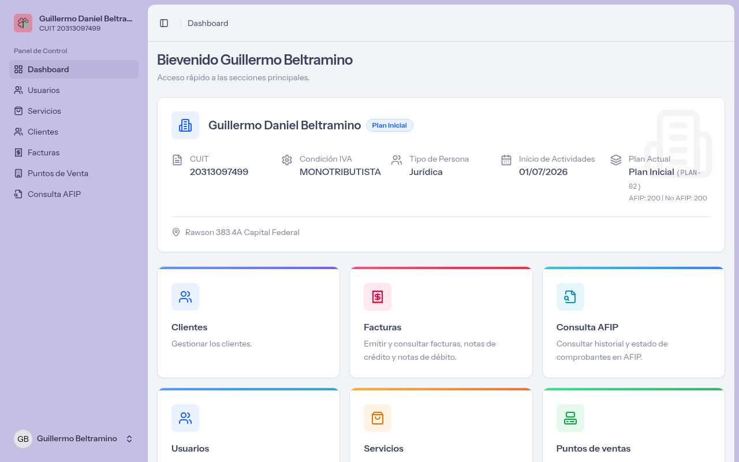This screenshot has height=462, width=739.
Task: Click the Facturas receipt icon in sidebar
Action: [18, 152]
